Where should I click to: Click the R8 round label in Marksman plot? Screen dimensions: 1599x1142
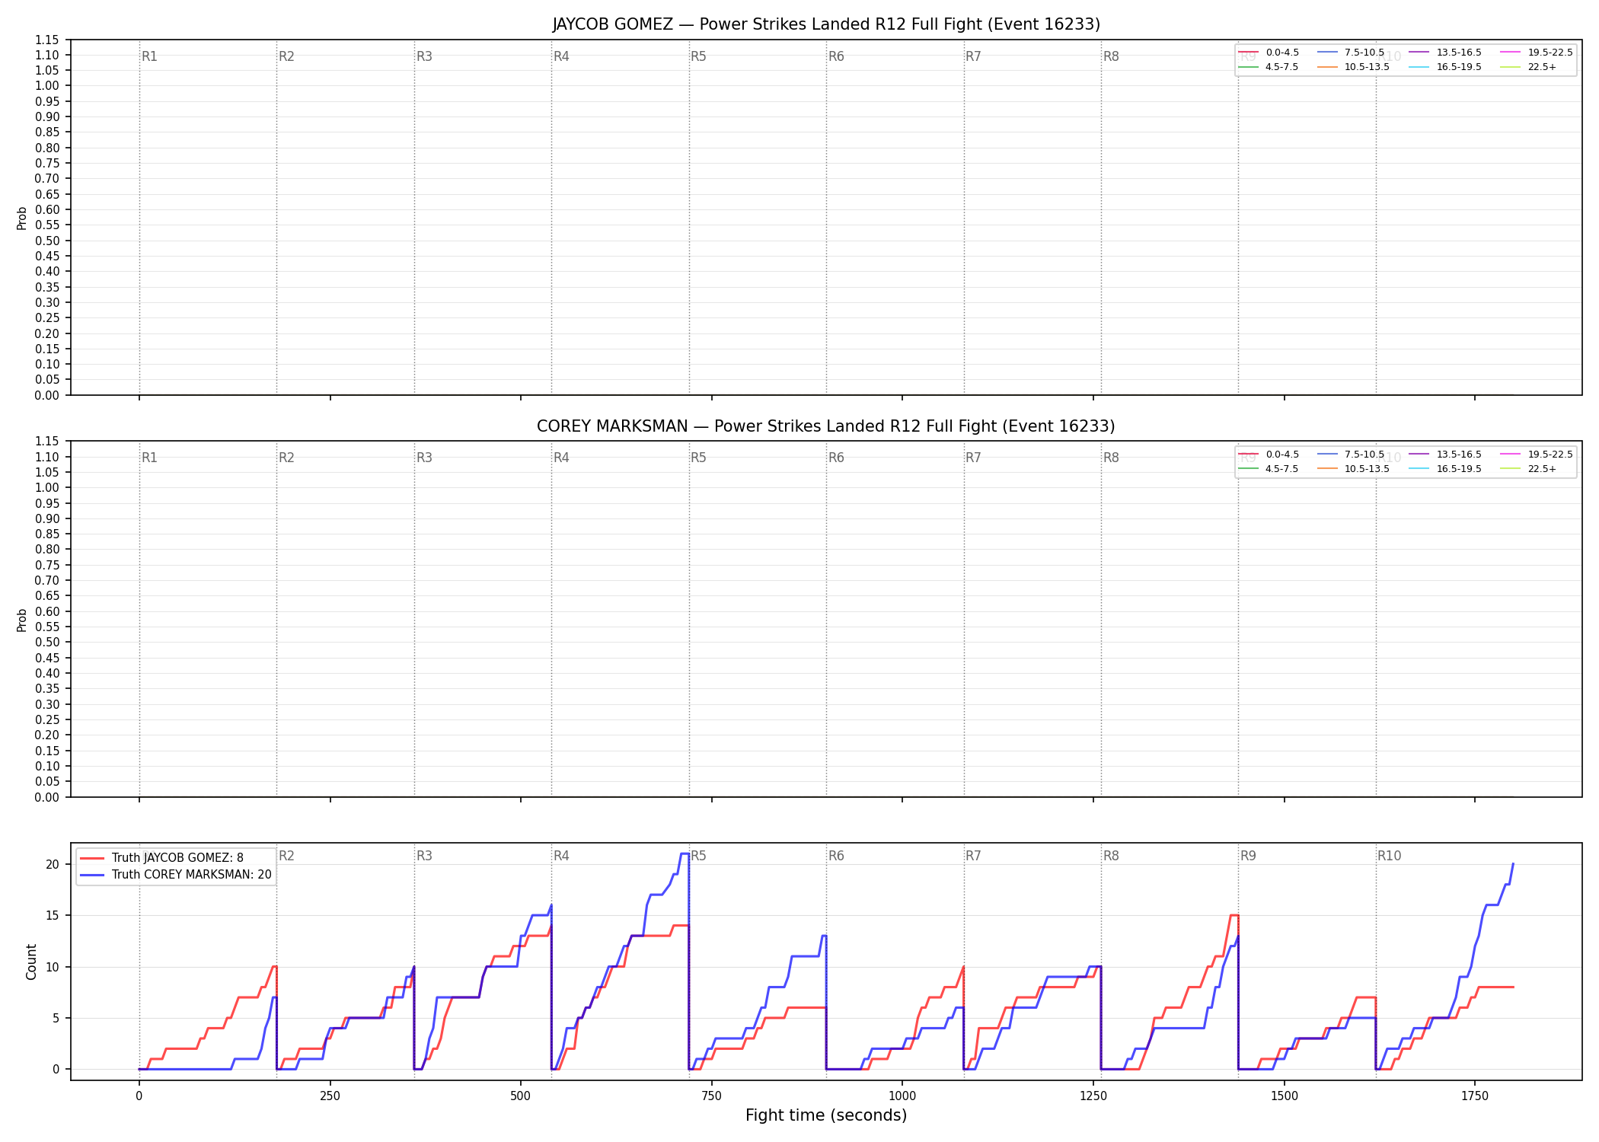click(x=1111, y=458)
